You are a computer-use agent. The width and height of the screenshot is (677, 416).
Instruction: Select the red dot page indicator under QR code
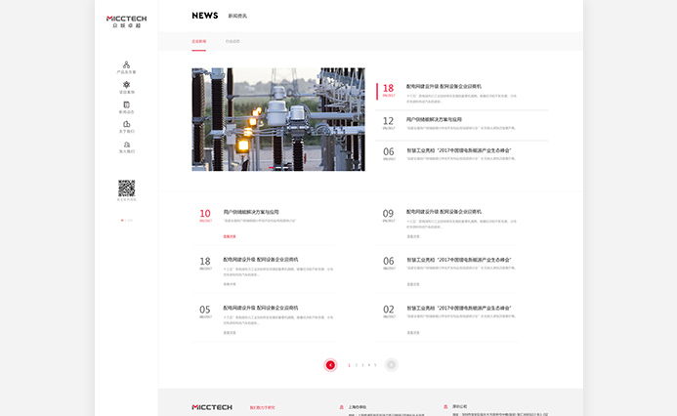click(122, 220)
